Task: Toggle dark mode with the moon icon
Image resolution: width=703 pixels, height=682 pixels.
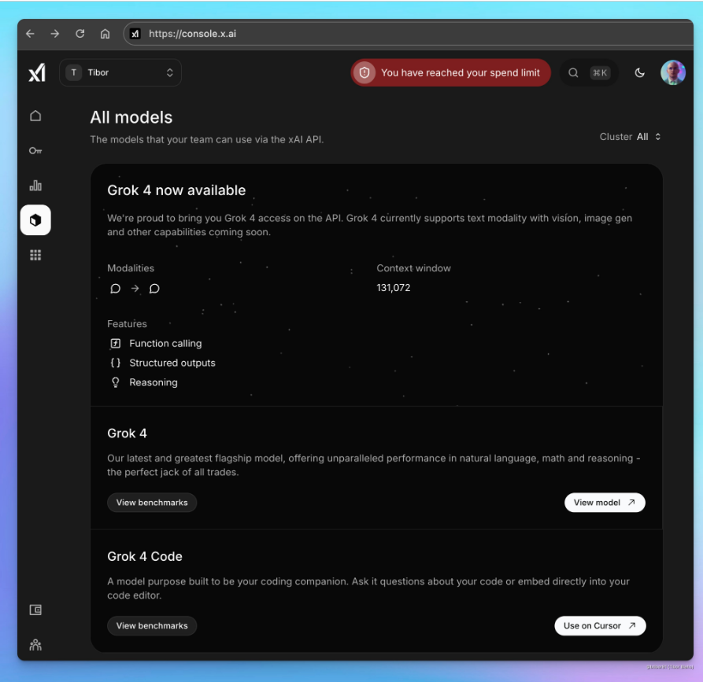Action: click(x=640, y=73)
